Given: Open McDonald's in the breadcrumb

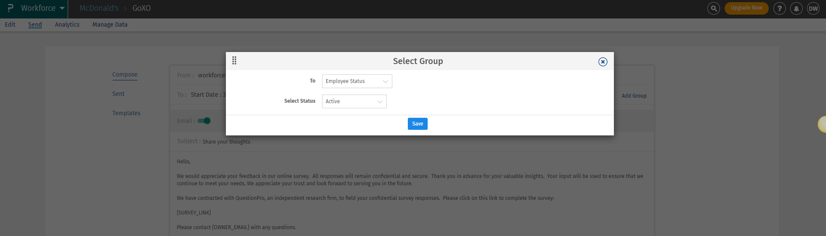Looking at the screenshot, I should click(x=99, y=8).
